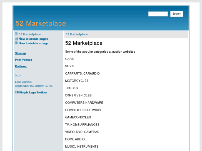
Task: Click the text 'Some of the popular categories at auction websites'
Action: (100, 52)
